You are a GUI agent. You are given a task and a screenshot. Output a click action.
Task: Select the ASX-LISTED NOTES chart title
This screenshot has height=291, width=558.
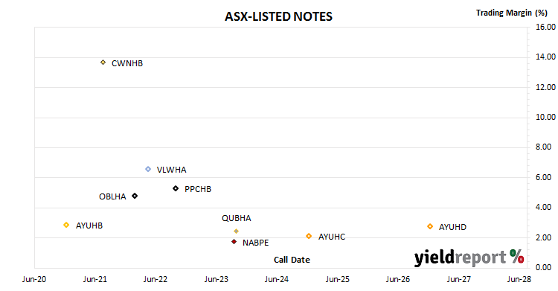pyautogui.click(x=278, y=16)
